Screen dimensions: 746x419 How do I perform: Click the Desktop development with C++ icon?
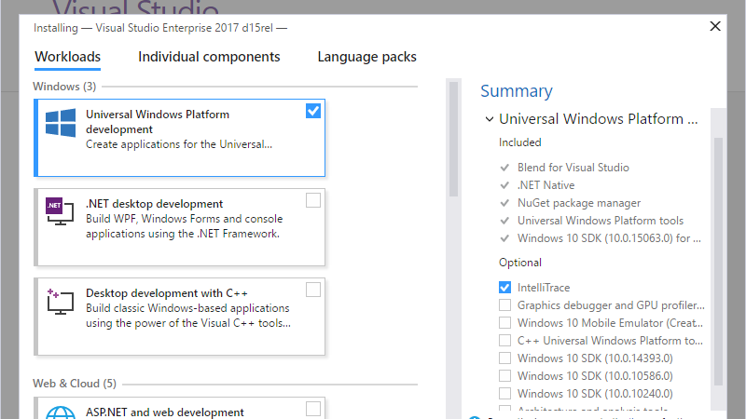point(60,301)
